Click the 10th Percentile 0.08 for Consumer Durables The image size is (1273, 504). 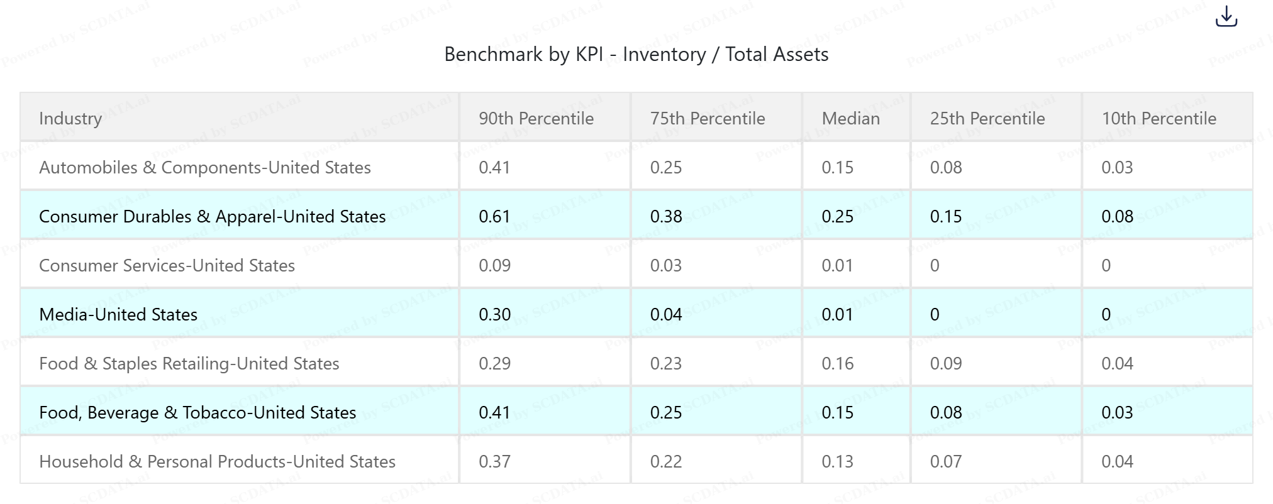click(1117, 216)
